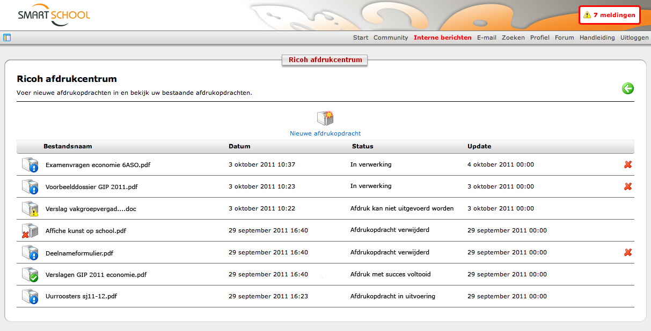Open the Forum menu item

(x=565, y=37)
